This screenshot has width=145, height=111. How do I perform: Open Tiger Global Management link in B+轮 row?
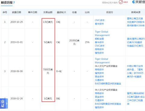click(102, 61)
